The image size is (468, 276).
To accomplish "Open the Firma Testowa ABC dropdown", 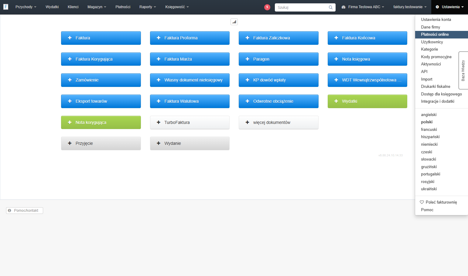I will 363,7.
